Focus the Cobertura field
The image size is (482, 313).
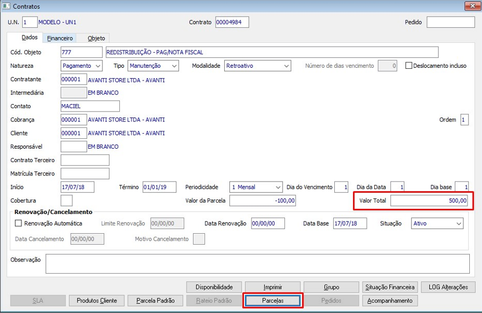pos(67,201)
